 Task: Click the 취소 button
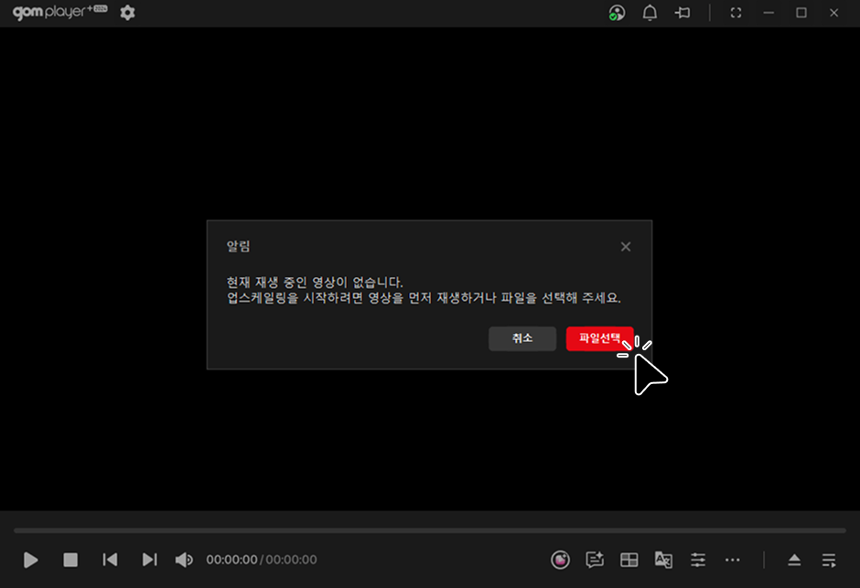click(x=522, y=338)
